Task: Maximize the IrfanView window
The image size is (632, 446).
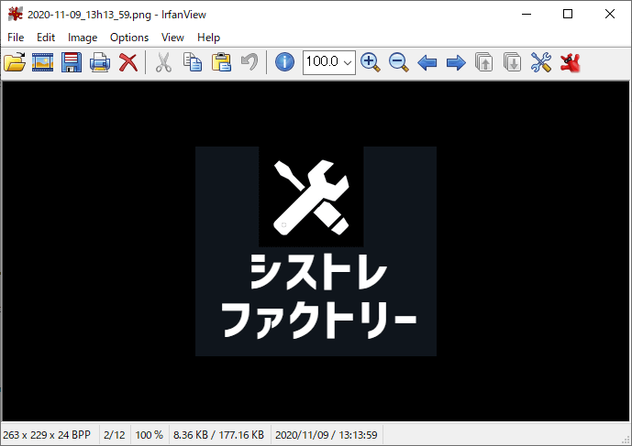Action: click(x=568, y=14)
